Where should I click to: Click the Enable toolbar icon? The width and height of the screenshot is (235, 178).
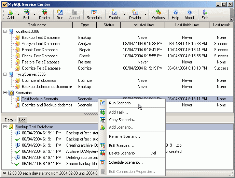(x=114, y=12)
